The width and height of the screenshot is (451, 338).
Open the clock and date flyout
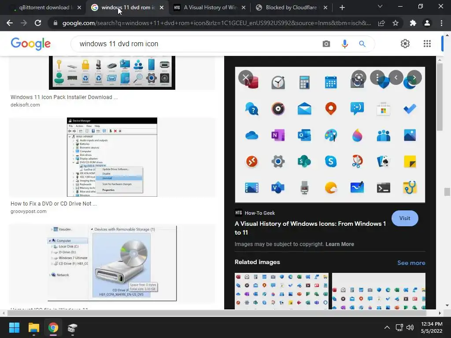(432, 327)
